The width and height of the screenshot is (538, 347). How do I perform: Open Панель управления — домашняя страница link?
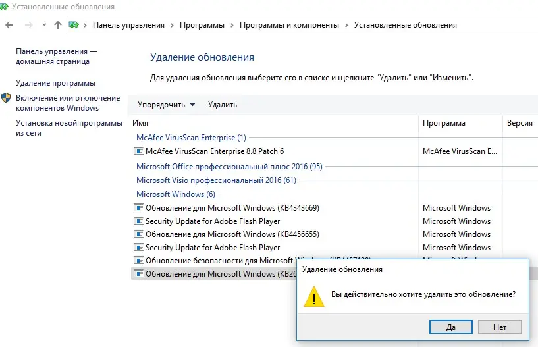point(57,56)
